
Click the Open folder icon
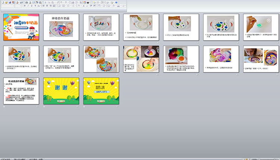point(6,3)
